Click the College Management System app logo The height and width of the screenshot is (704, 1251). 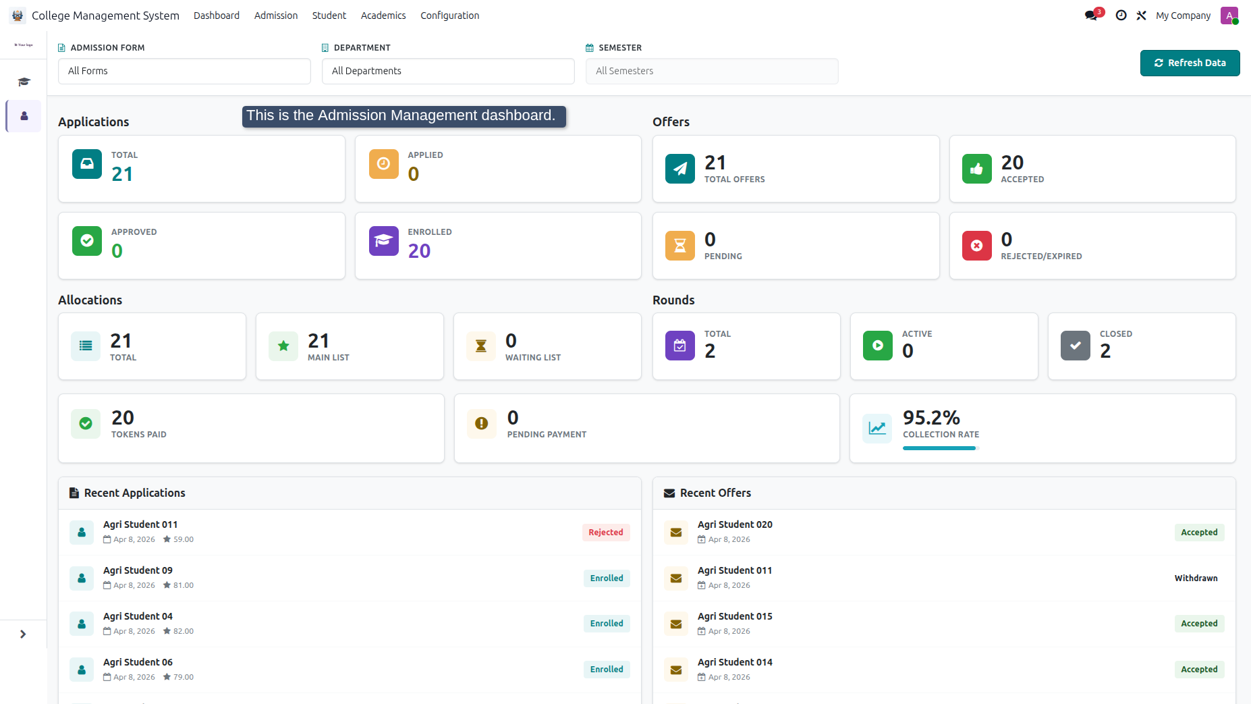18,16
